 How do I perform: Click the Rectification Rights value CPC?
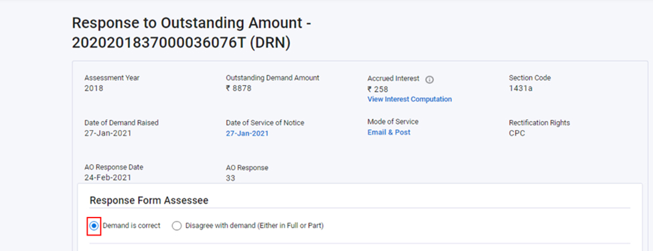click(517, 134)
